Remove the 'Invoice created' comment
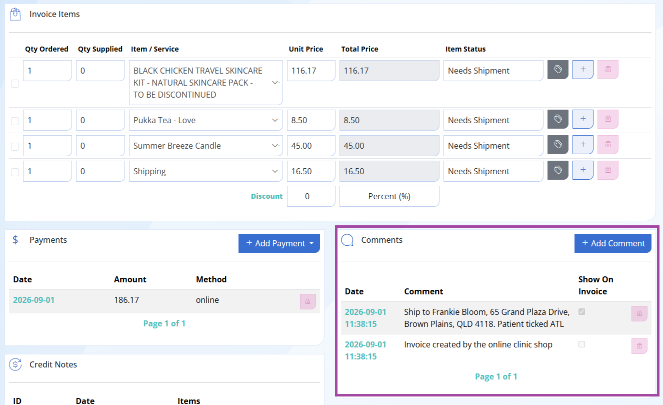This screenshot has width=663, height=405. point(639,346)
